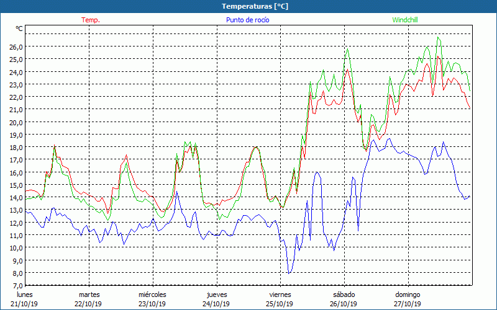Click the date 21/10/19
Viewport: 497px width, 310px height.
(x=25, y=304)
